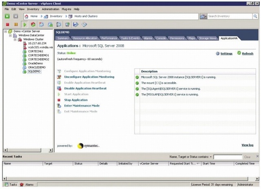The image size is (261, 189).
Task: Click the Alarms bell icon in status bar
Action: 22,185
